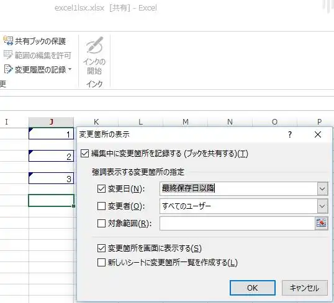Screen dimensions: 334x303
Task: Click the selected empty cell in column J
Action: click(x=51, y=200)
